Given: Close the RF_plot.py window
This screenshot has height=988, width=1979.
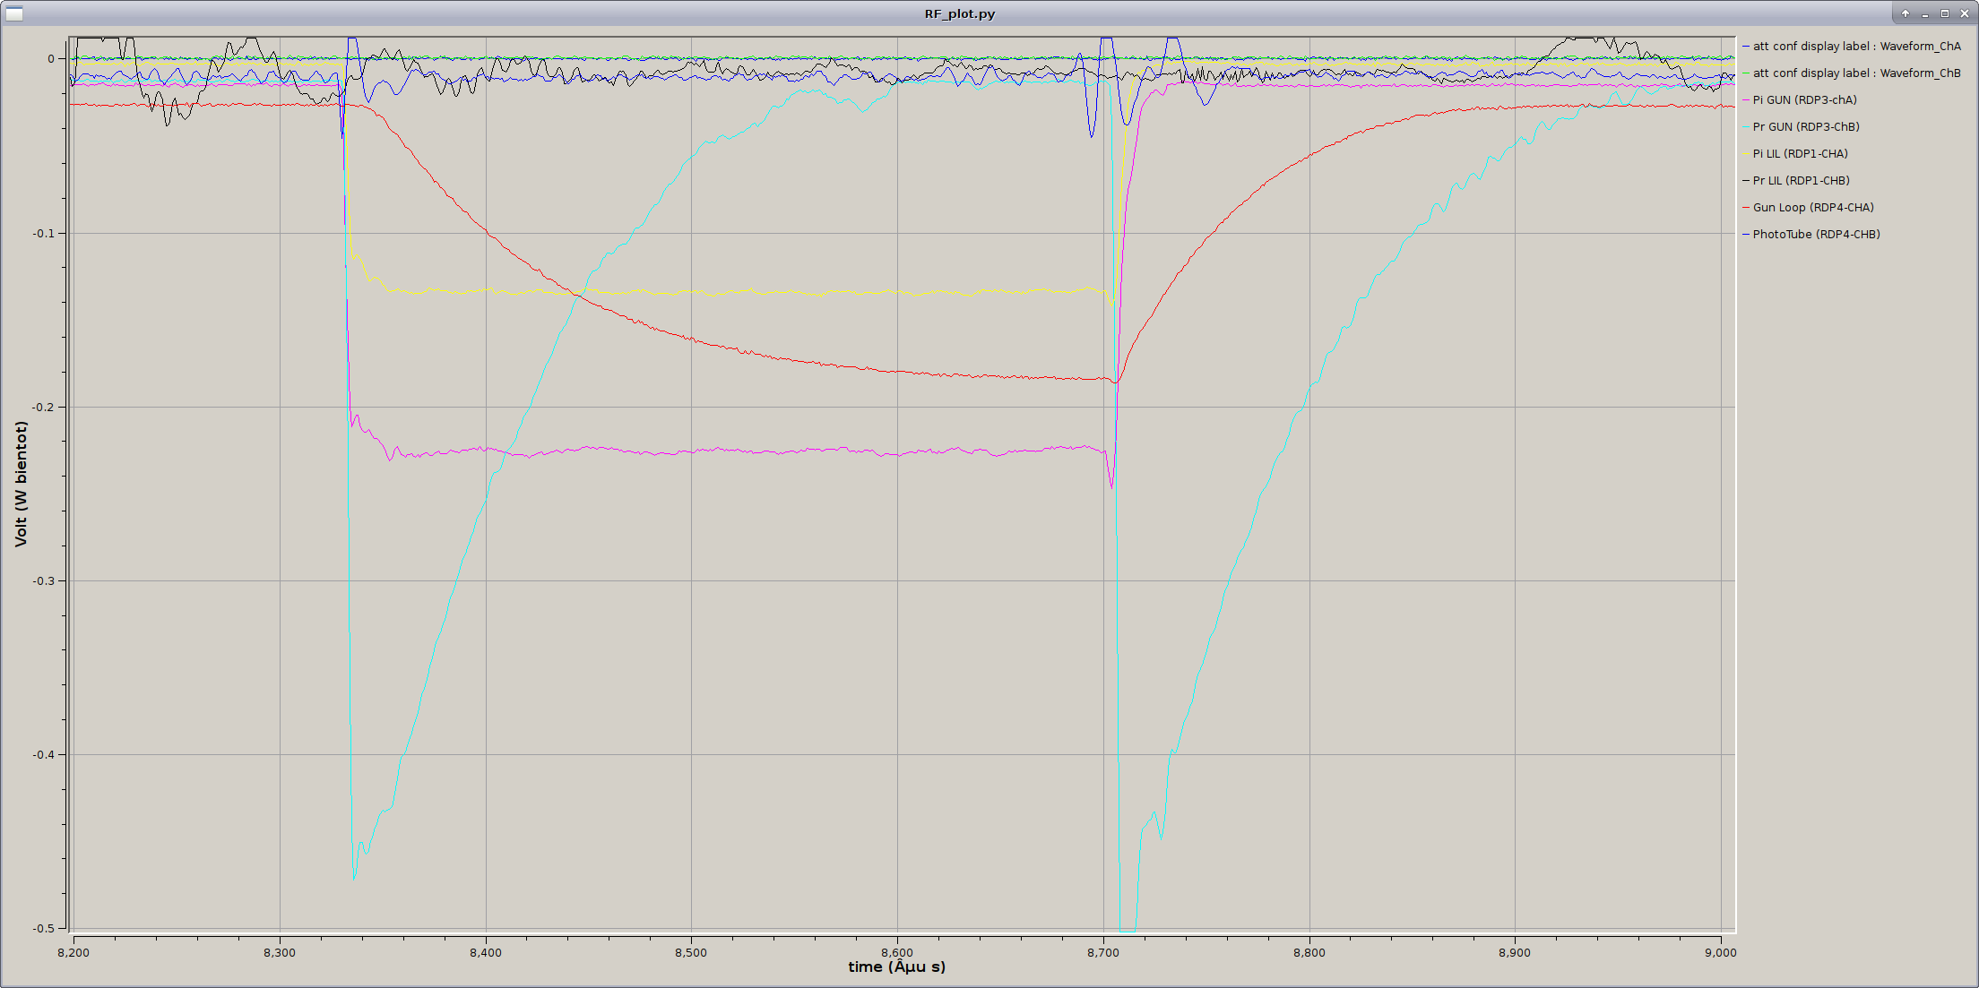Looking at the screenshot, I should pos(1964,13).
